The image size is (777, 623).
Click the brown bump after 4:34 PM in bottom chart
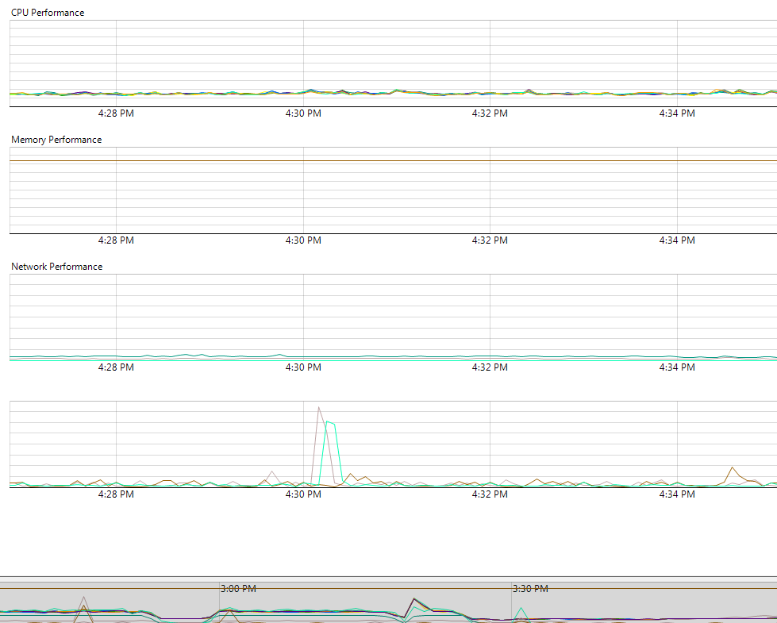click(x=733, y=468)
